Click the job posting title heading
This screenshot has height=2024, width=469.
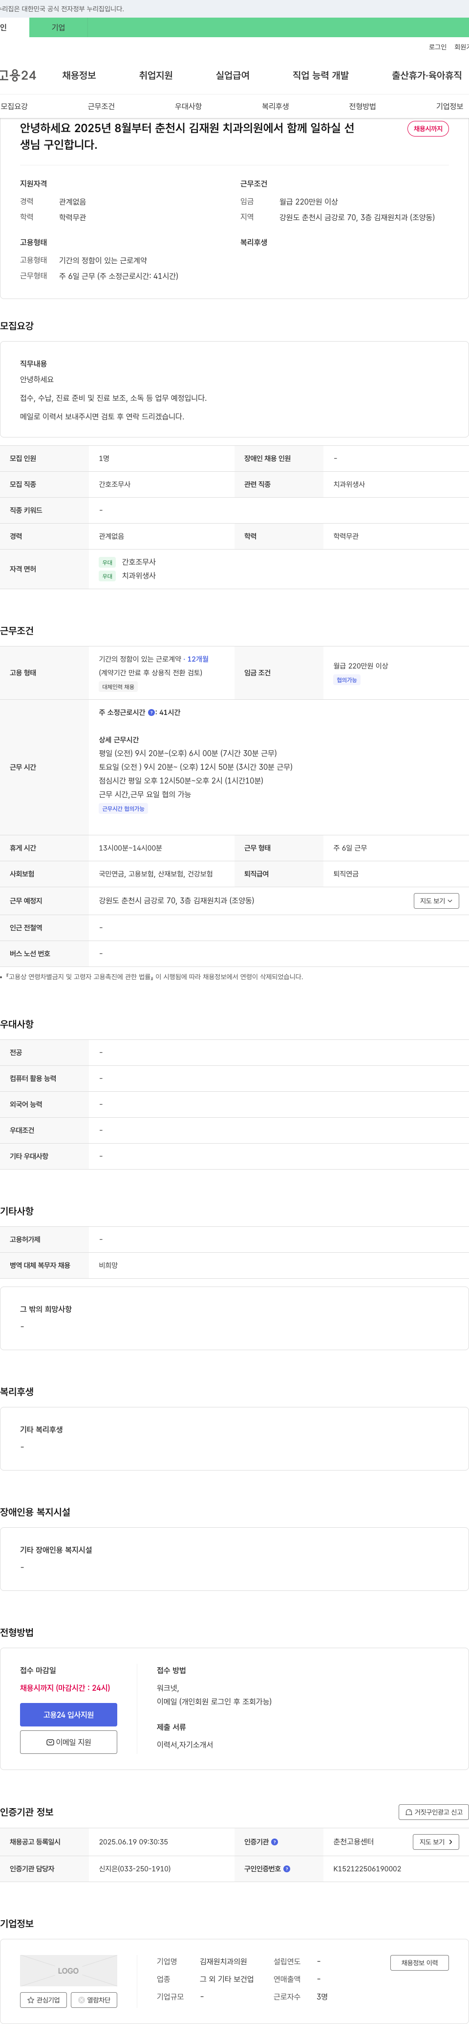[188, 136]
